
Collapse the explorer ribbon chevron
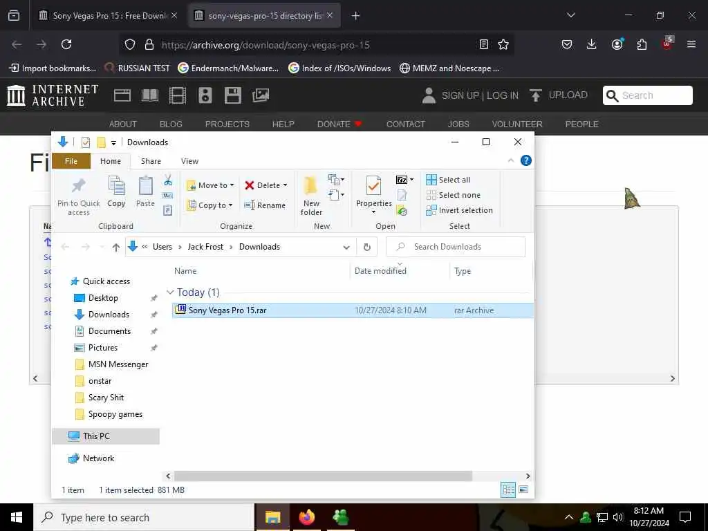coord(511,160)
